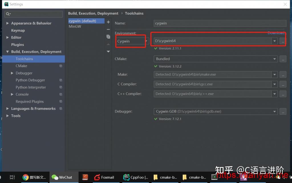Browse the Cygwin path with the ellipsis button
The width and height of the screenshot is (292, 183).
283,41
